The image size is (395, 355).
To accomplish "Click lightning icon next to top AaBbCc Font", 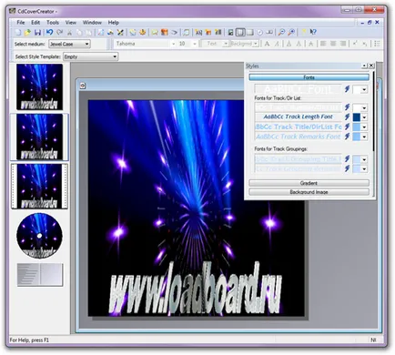I will [x=348, y=89].
